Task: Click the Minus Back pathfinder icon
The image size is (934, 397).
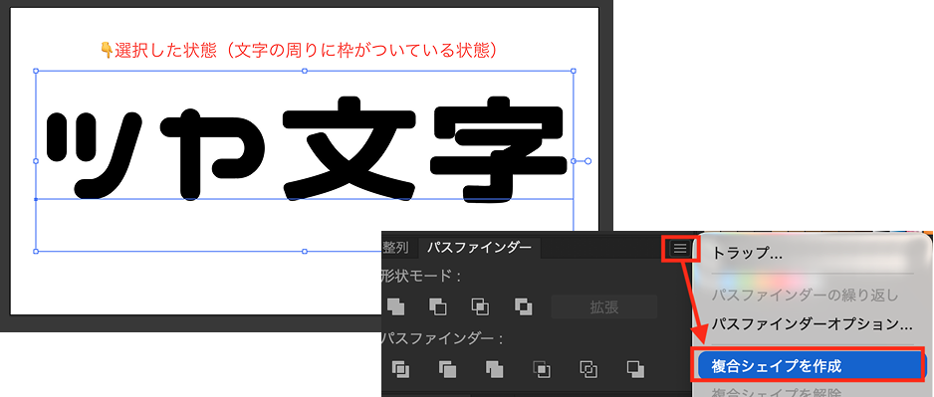Action: (635, 369)
